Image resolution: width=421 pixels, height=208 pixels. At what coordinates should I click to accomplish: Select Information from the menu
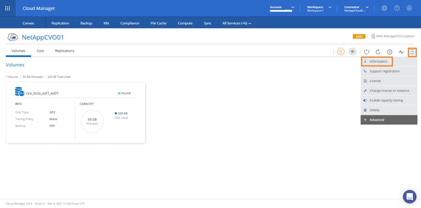pyautogui.click(x=378, y=61)
